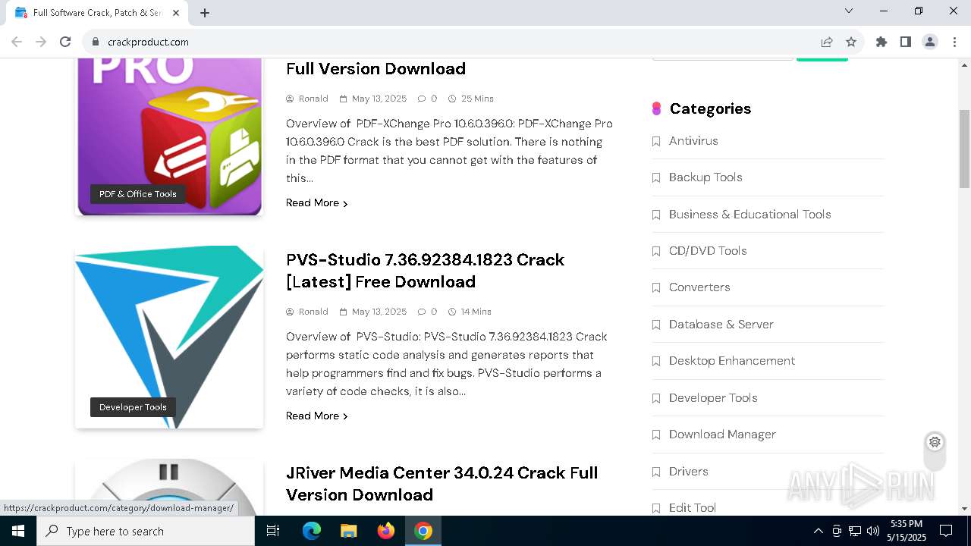Open File Explorer from the taskbar
Viewport: 971px width, 546px height.
tap(348, 531)
